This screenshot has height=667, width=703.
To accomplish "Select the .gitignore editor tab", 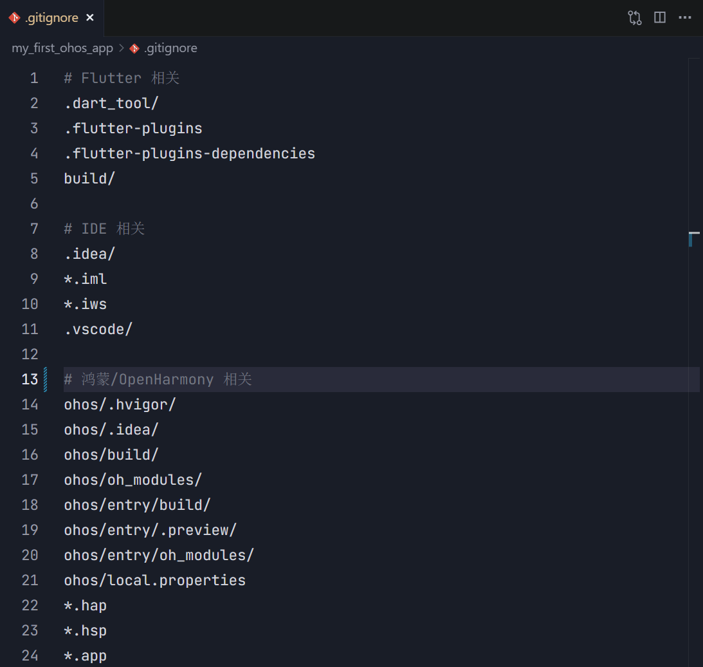I will click(51, 18).
